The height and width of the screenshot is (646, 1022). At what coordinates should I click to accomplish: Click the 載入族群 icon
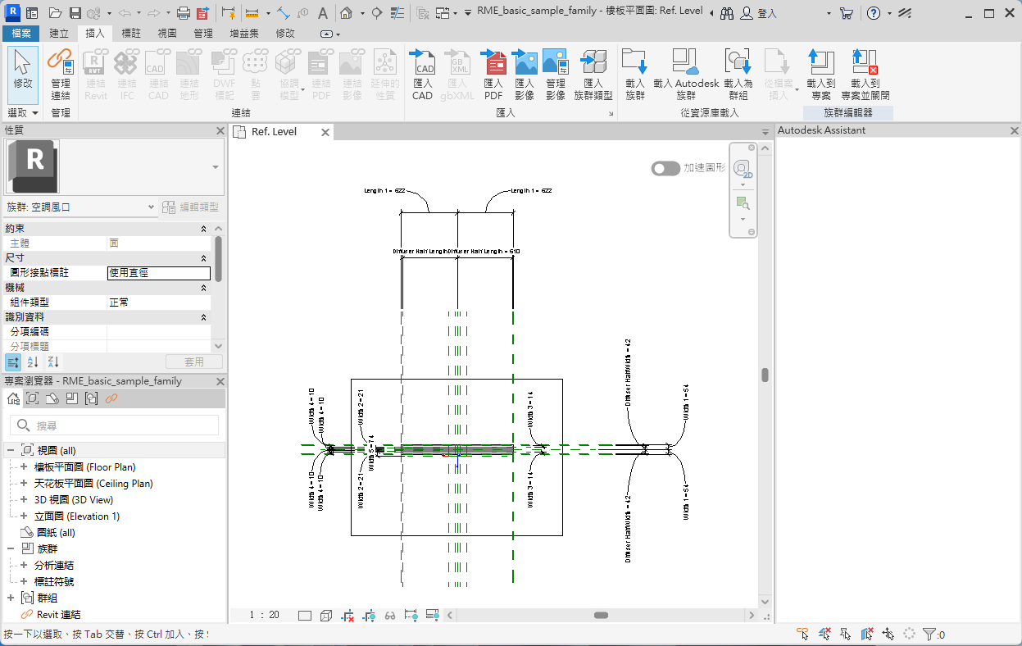click(635, 73)
